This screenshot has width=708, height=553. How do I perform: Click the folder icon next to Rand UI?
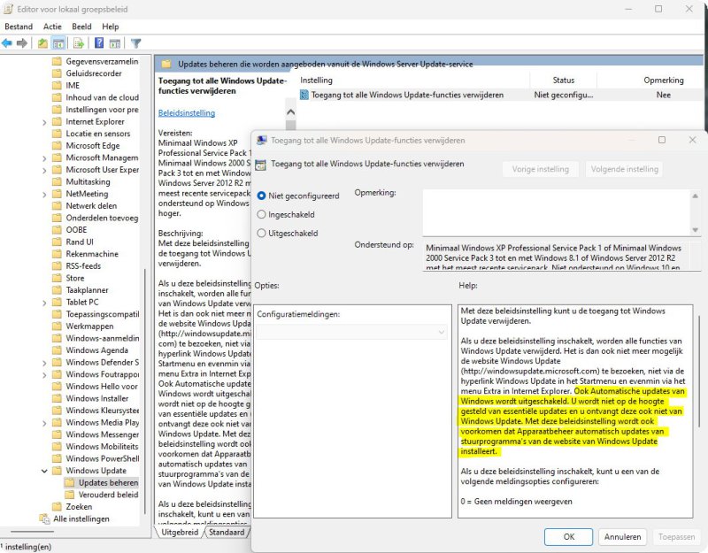click(x=57, y=242)
